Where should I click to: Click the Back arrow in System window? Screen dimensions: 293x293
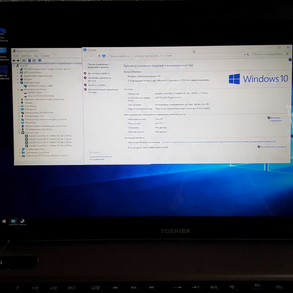85,56
